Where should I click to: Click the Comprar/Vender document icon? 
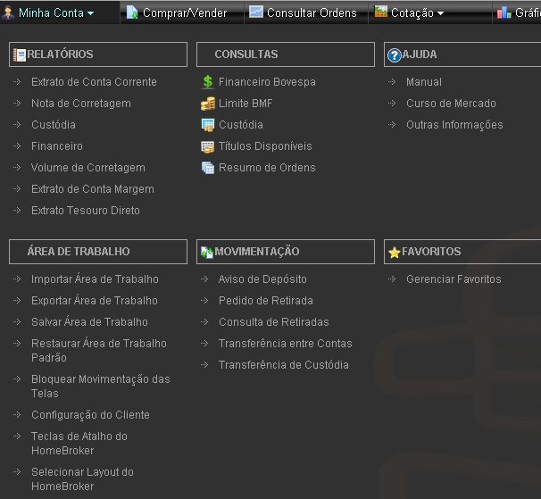pyautogui.click(x=132, y=12)
